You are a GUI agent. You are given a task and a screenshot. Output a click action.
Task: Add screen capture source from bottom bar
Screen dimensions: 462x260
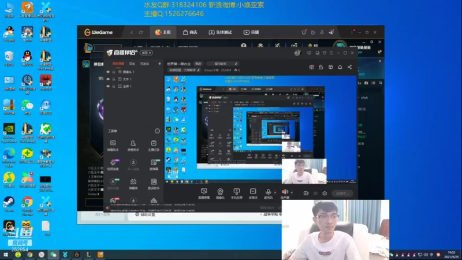204,194
